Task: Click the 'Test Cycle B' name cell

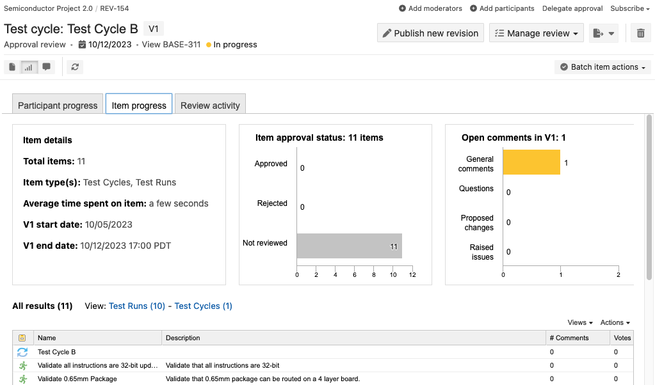Action: (x=56, y=352)
